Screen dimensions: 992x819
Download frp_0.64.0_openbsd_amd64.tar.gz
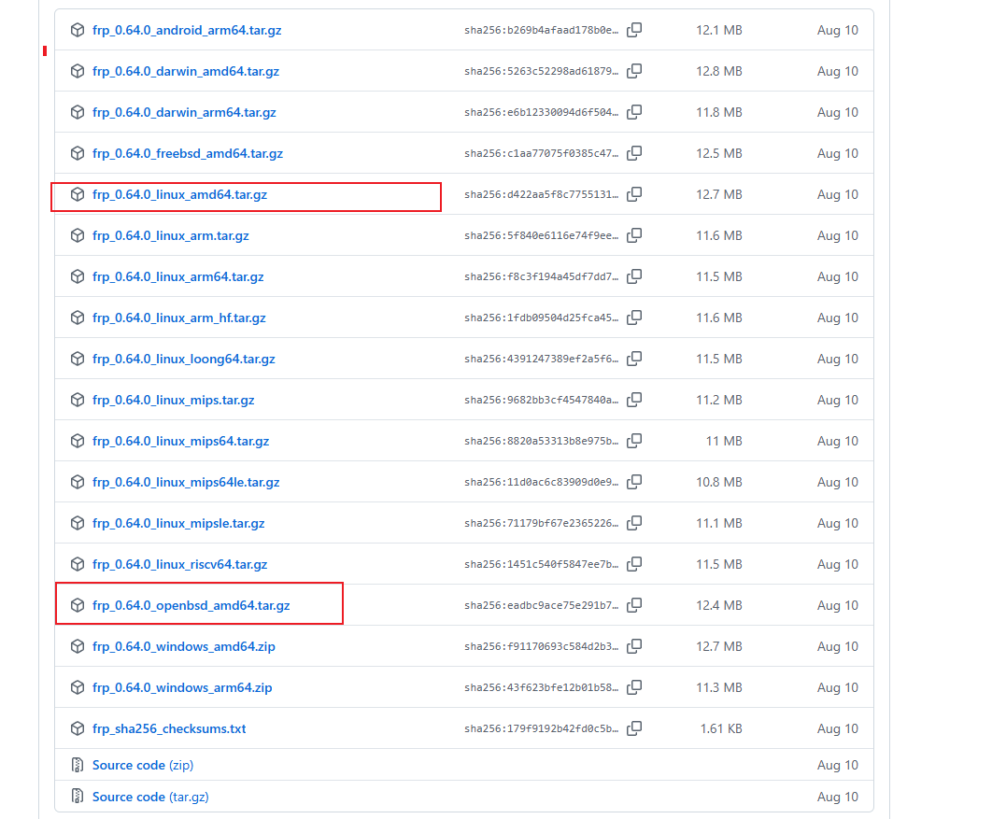click(x=191, y=605)
